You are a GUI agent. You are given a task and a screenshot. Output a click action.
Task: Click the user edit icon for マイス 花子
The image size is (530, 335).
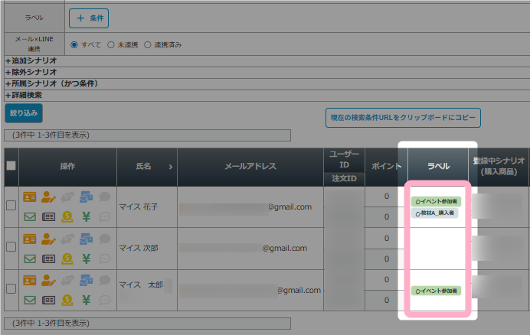pyautogui.click(x=49, y=197)
